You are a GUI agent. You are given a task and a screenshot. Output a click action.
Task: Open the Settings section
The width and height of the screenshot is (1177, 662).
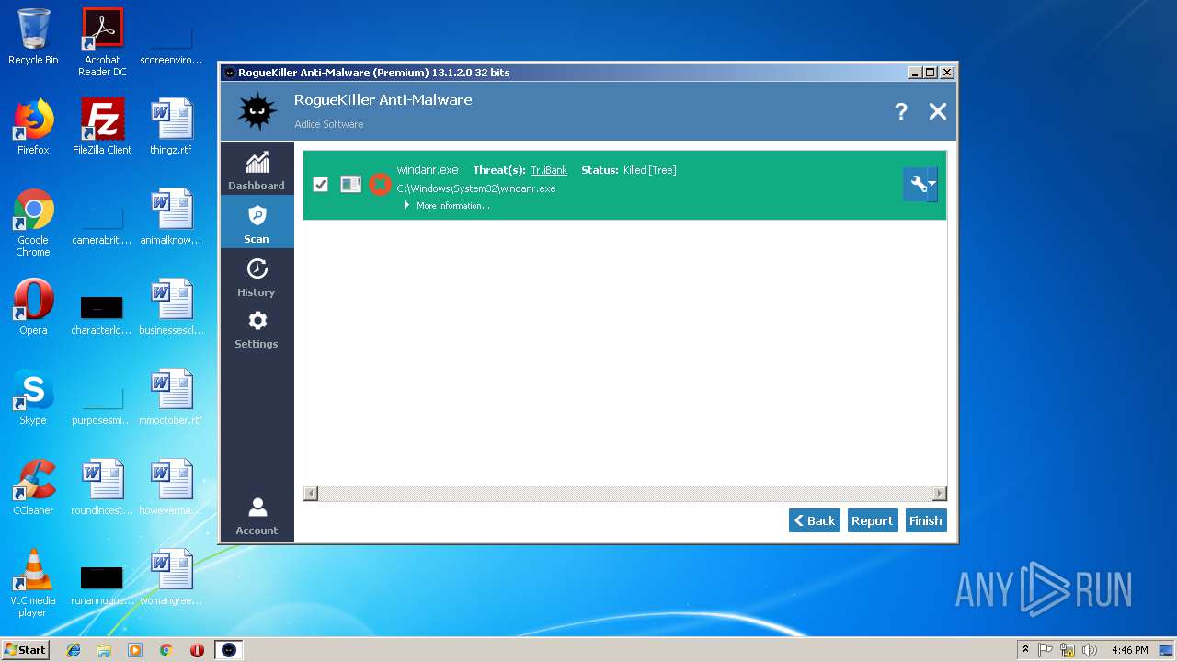coord(257,329)
